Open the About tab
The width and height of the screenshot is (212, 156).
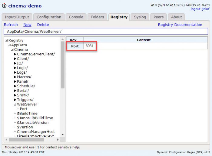point(176,17)
